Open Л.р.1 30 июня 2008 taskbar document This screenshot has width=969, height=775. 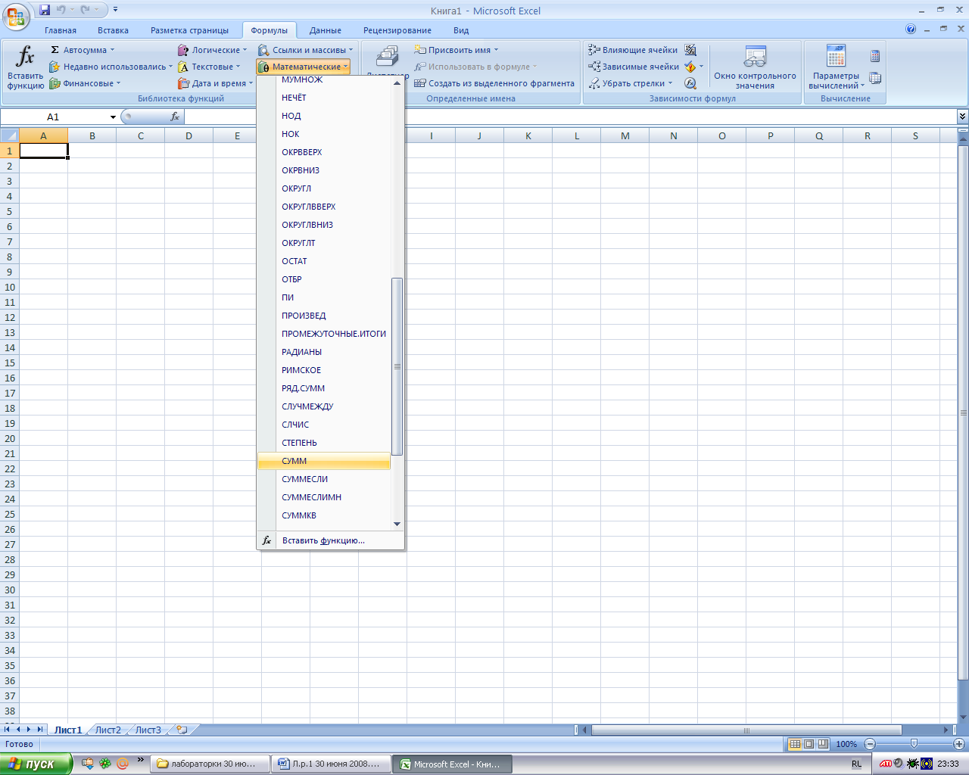(332, 764)
